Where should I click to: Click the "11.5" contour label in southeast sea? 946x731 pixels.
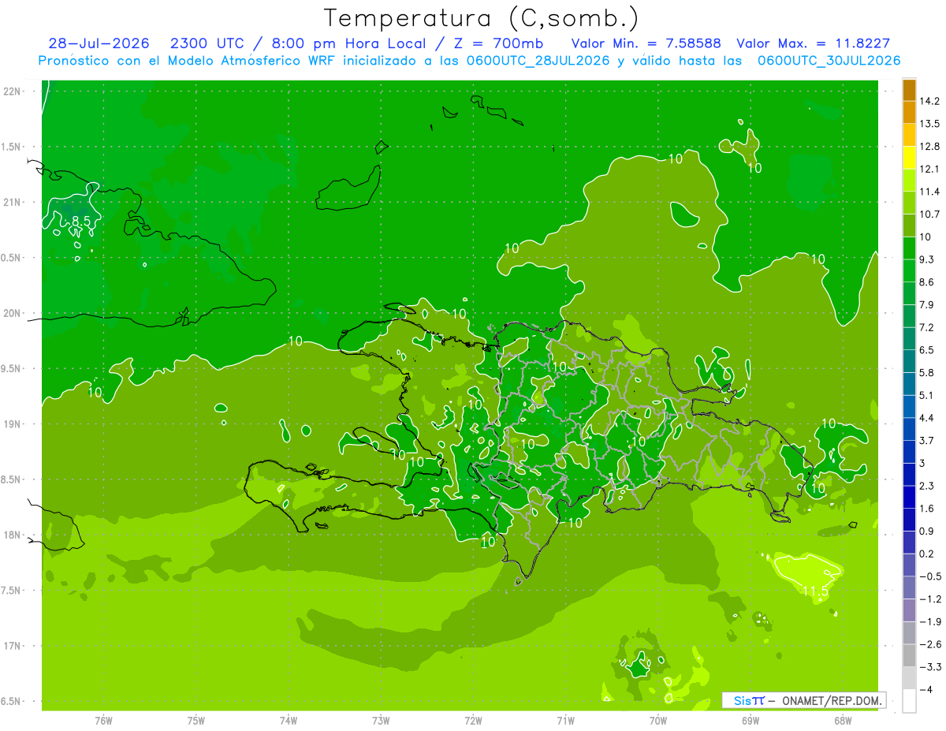[x=814, y=591]
